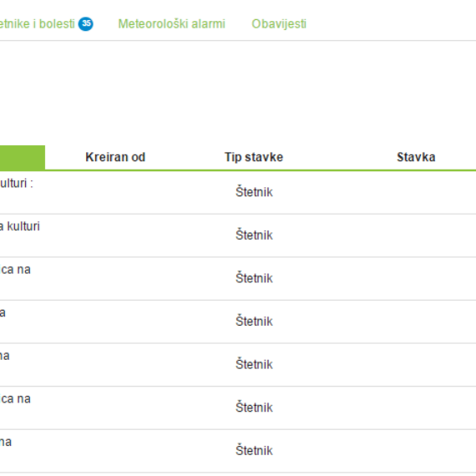The image size is (476, 476).
Task: Open the Meteorološki alarmi tab
Action: (x=171, y=24)
